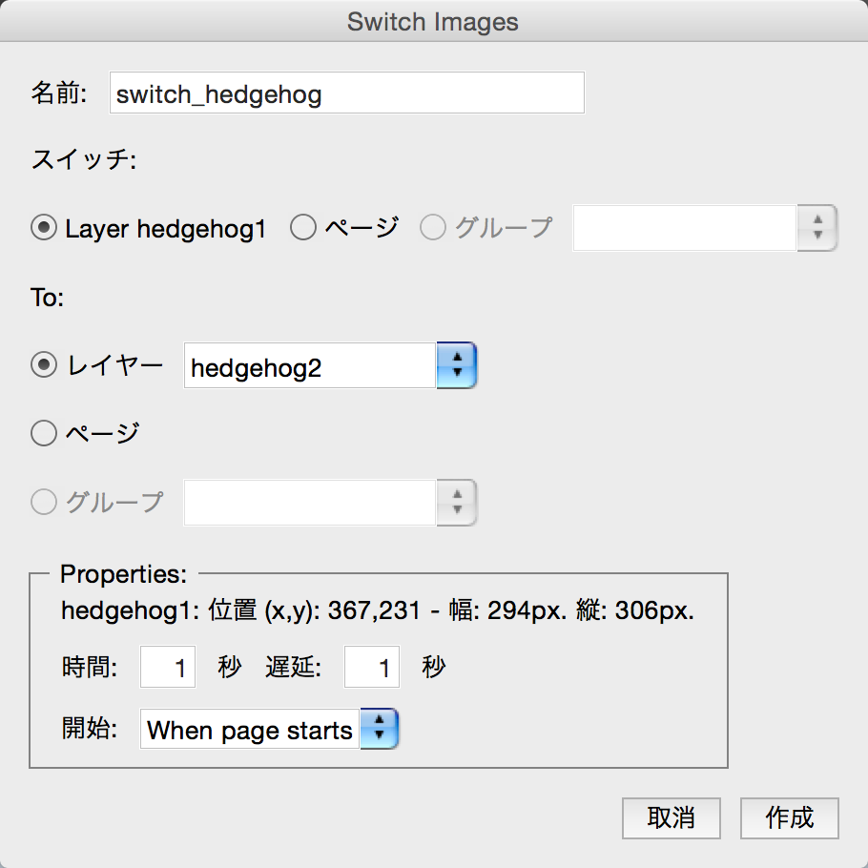
Task: Click the 時間 seconds input field
Action: 168,667
